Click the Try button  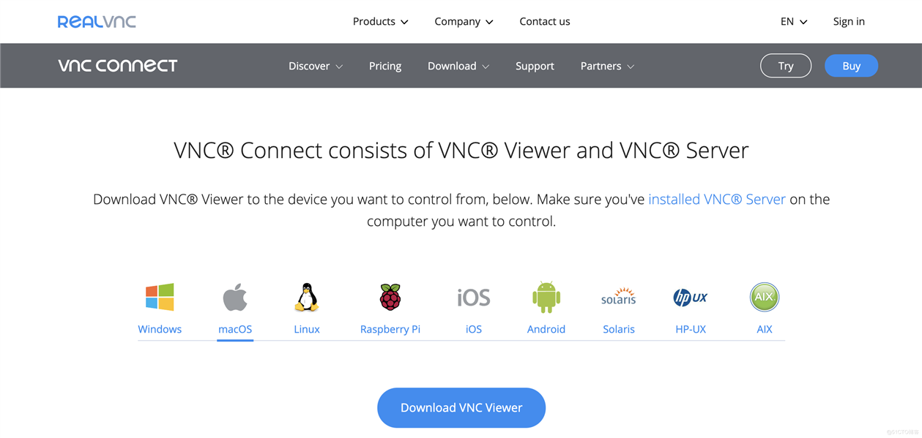click(786, 66)
